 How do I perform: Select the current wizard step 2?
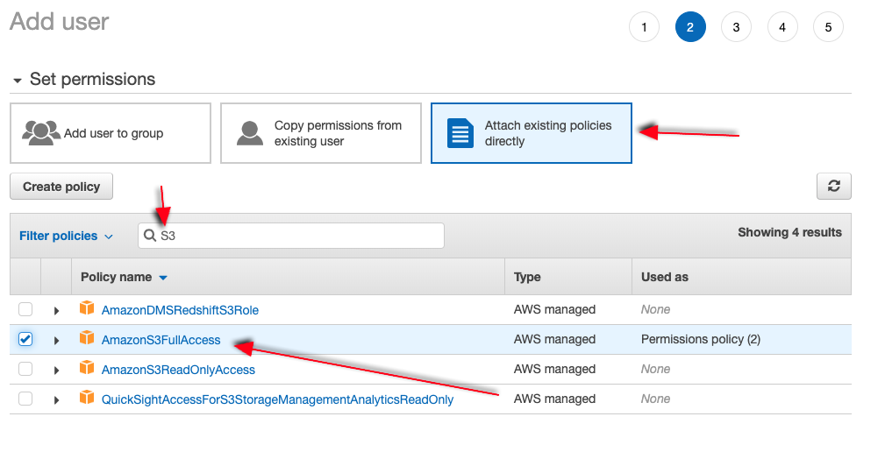click(x=690, y=27)
